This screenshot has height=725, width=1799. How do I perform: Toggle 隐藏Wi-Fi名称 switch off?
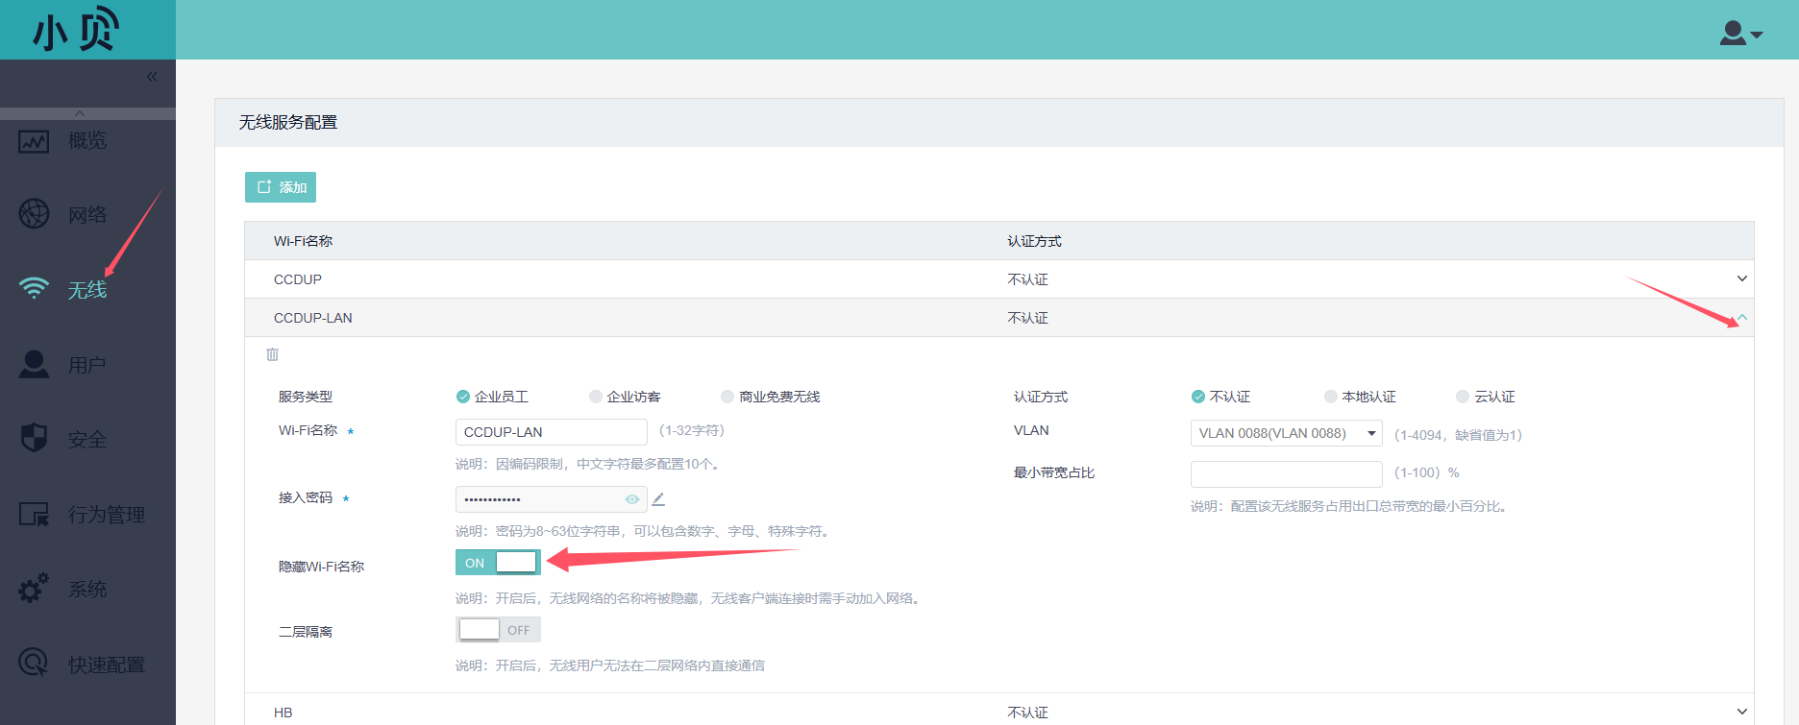point(498,562)
